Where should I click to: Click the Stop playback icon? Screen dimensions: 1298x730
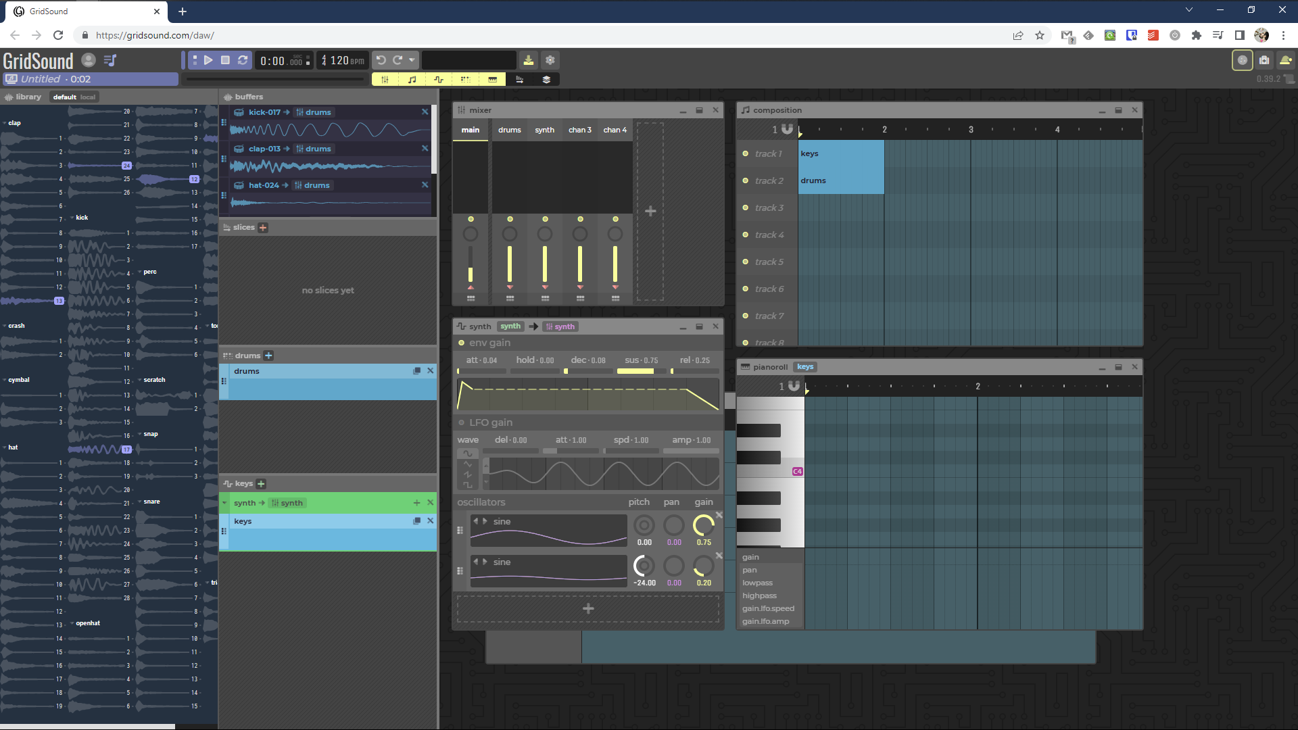226,60
